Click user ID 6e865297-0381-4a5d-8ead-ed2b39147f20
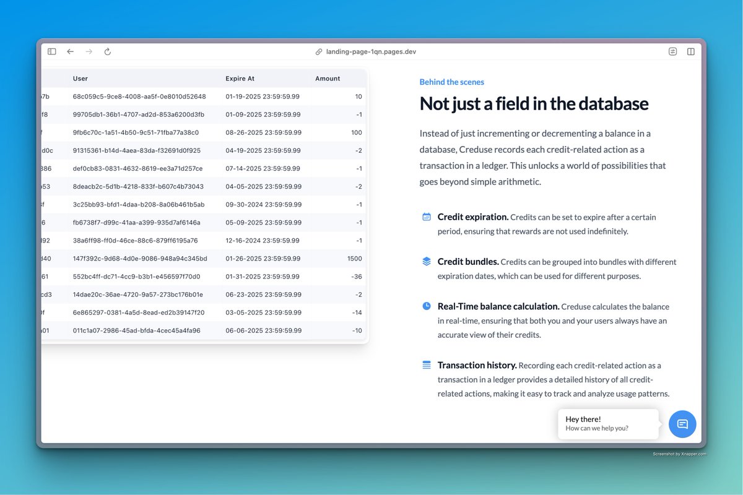Viewport: 743px width, 495px height. point(139,312)
